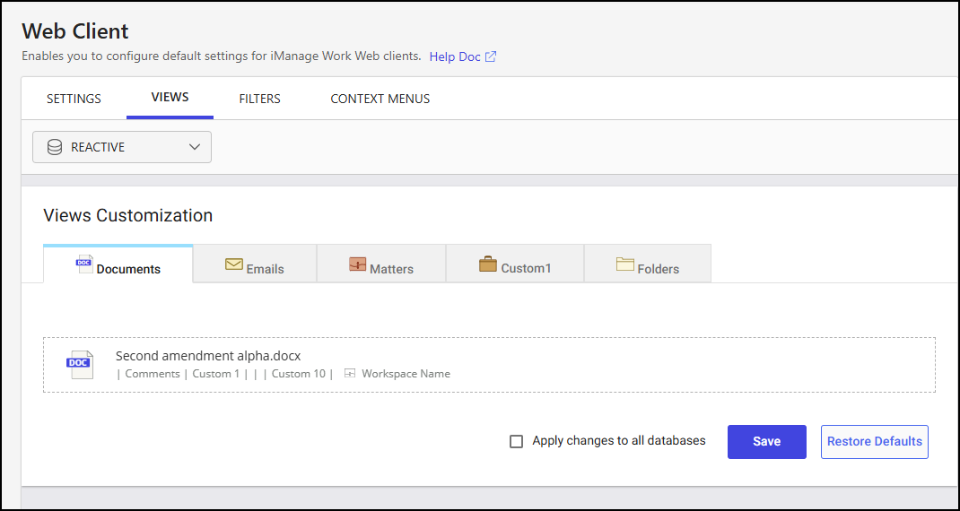
Task: Click the 'Web Client' page title
Action: coord(75,30)
